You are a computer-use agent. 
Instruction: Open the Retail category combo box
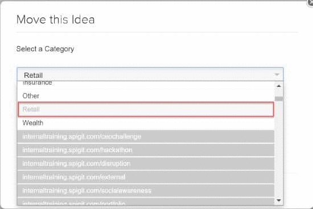point(150,74)
